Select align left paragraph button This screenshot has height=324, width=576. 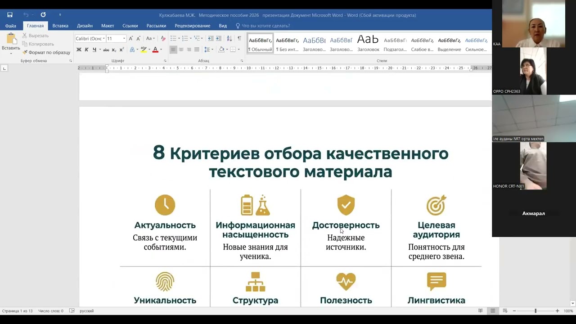pyautogui.click(x=173, y=49)
